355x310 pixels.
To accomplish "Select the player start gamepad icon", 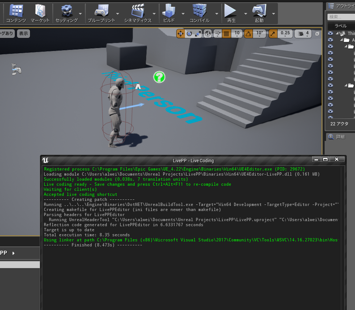I will click(x=16, y=69).
